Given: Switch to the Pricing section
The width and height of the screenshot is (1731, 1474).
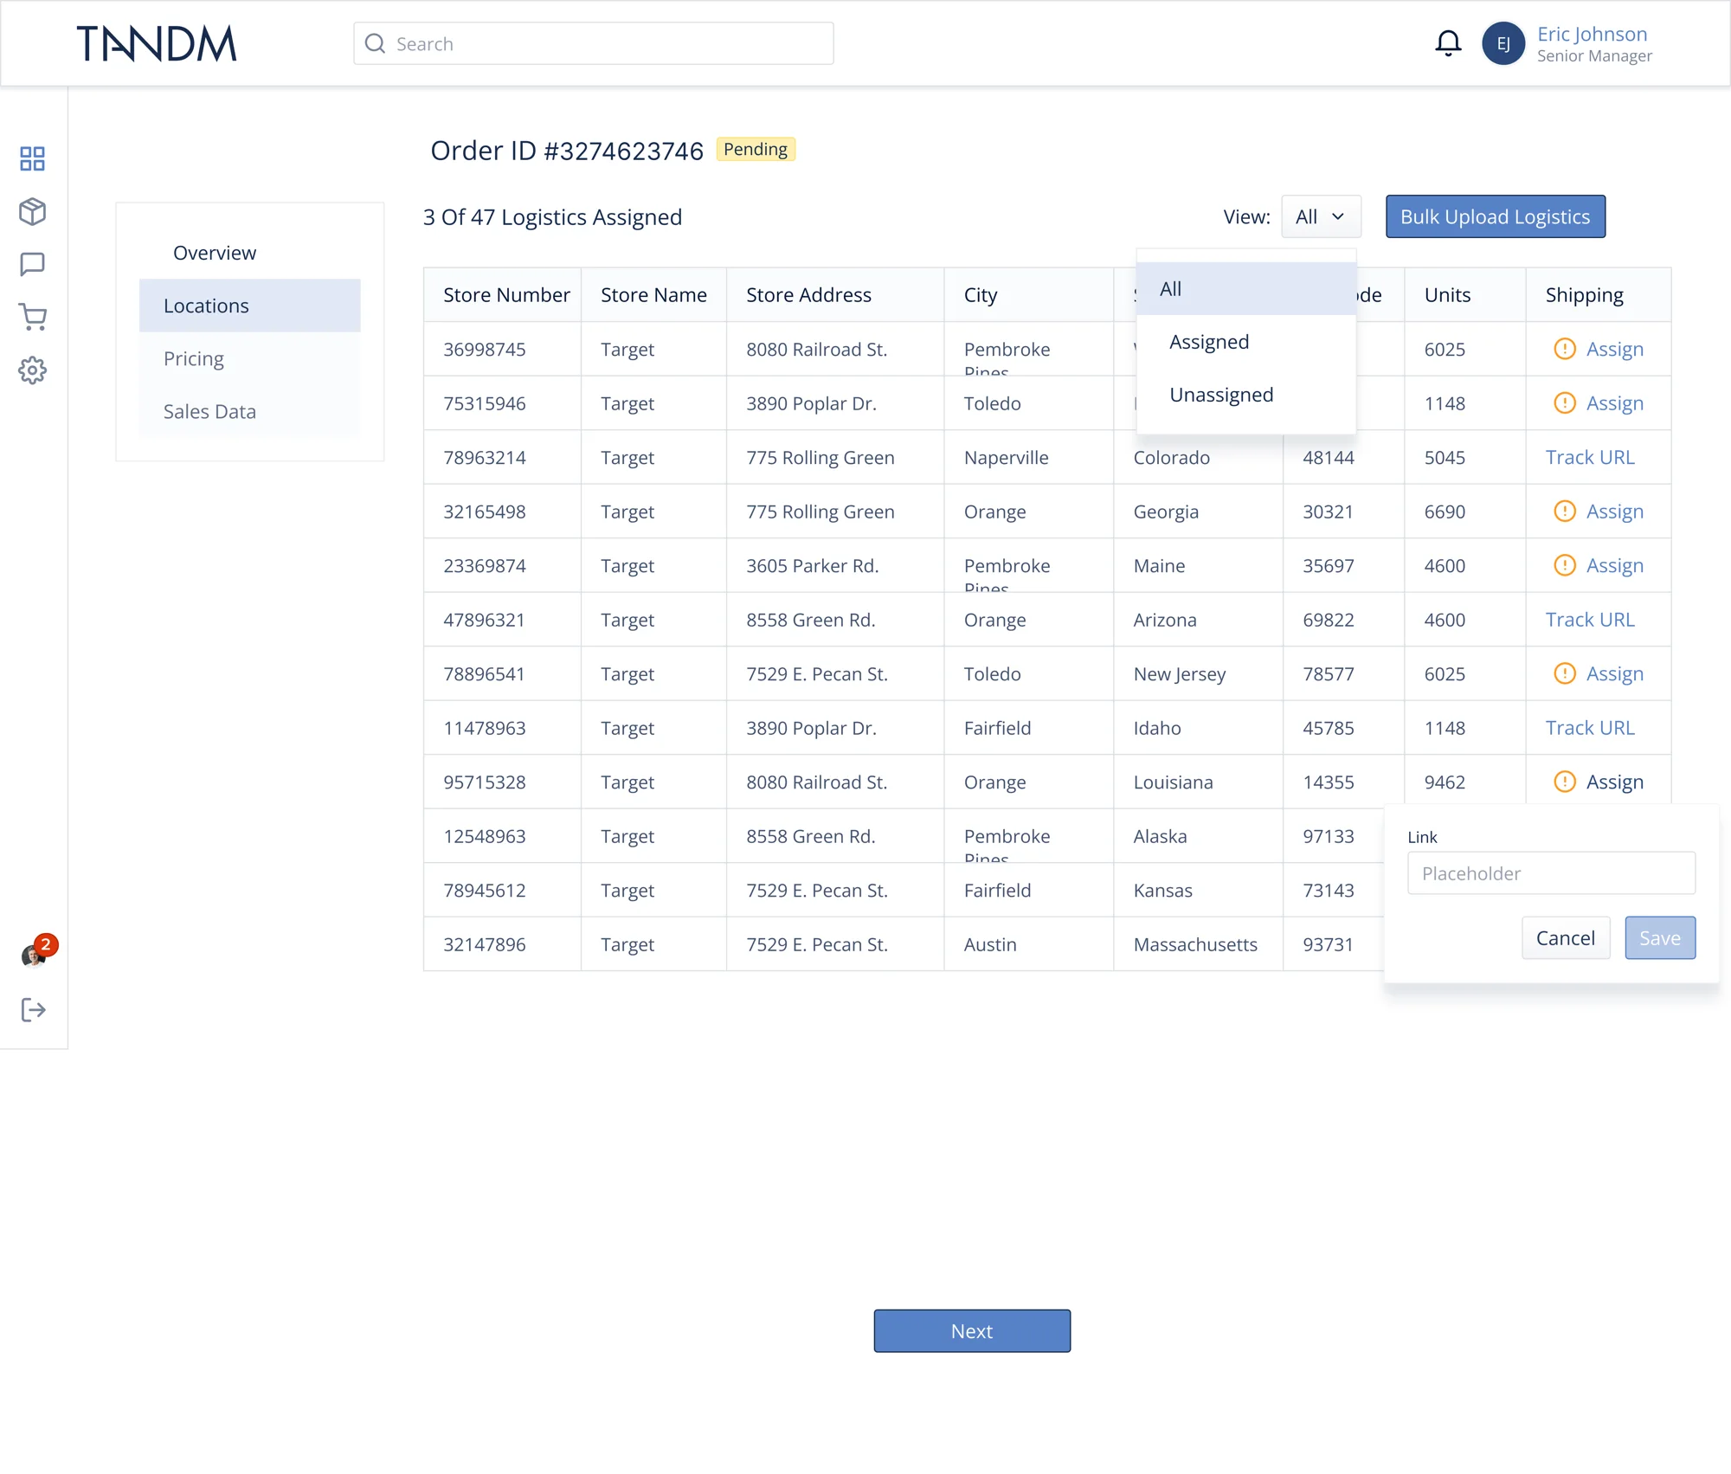Looking at the screenshot, I should click(249, 358).
